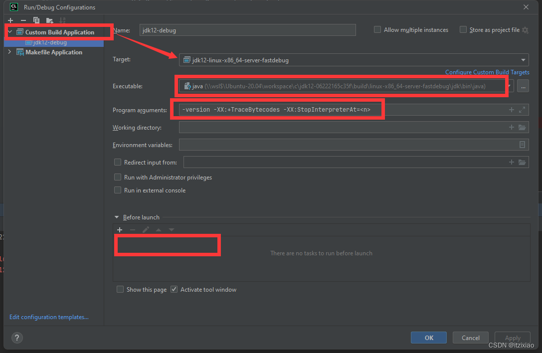The height and width of the screenshot is (353, 542).
Task: Remove Before launch task icon
Action: (133, 229)
